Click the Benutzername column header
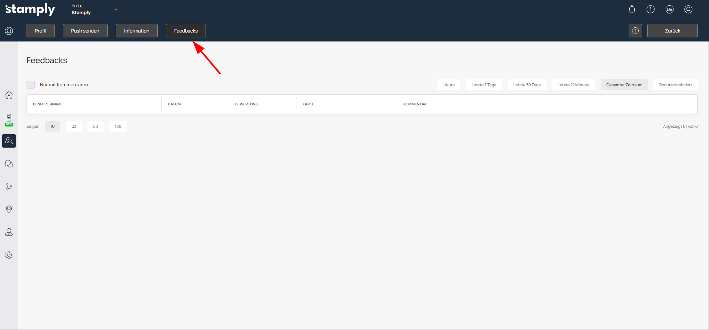Image resolution: width=709 pixels, height=330 pixels. click(48, 104)
